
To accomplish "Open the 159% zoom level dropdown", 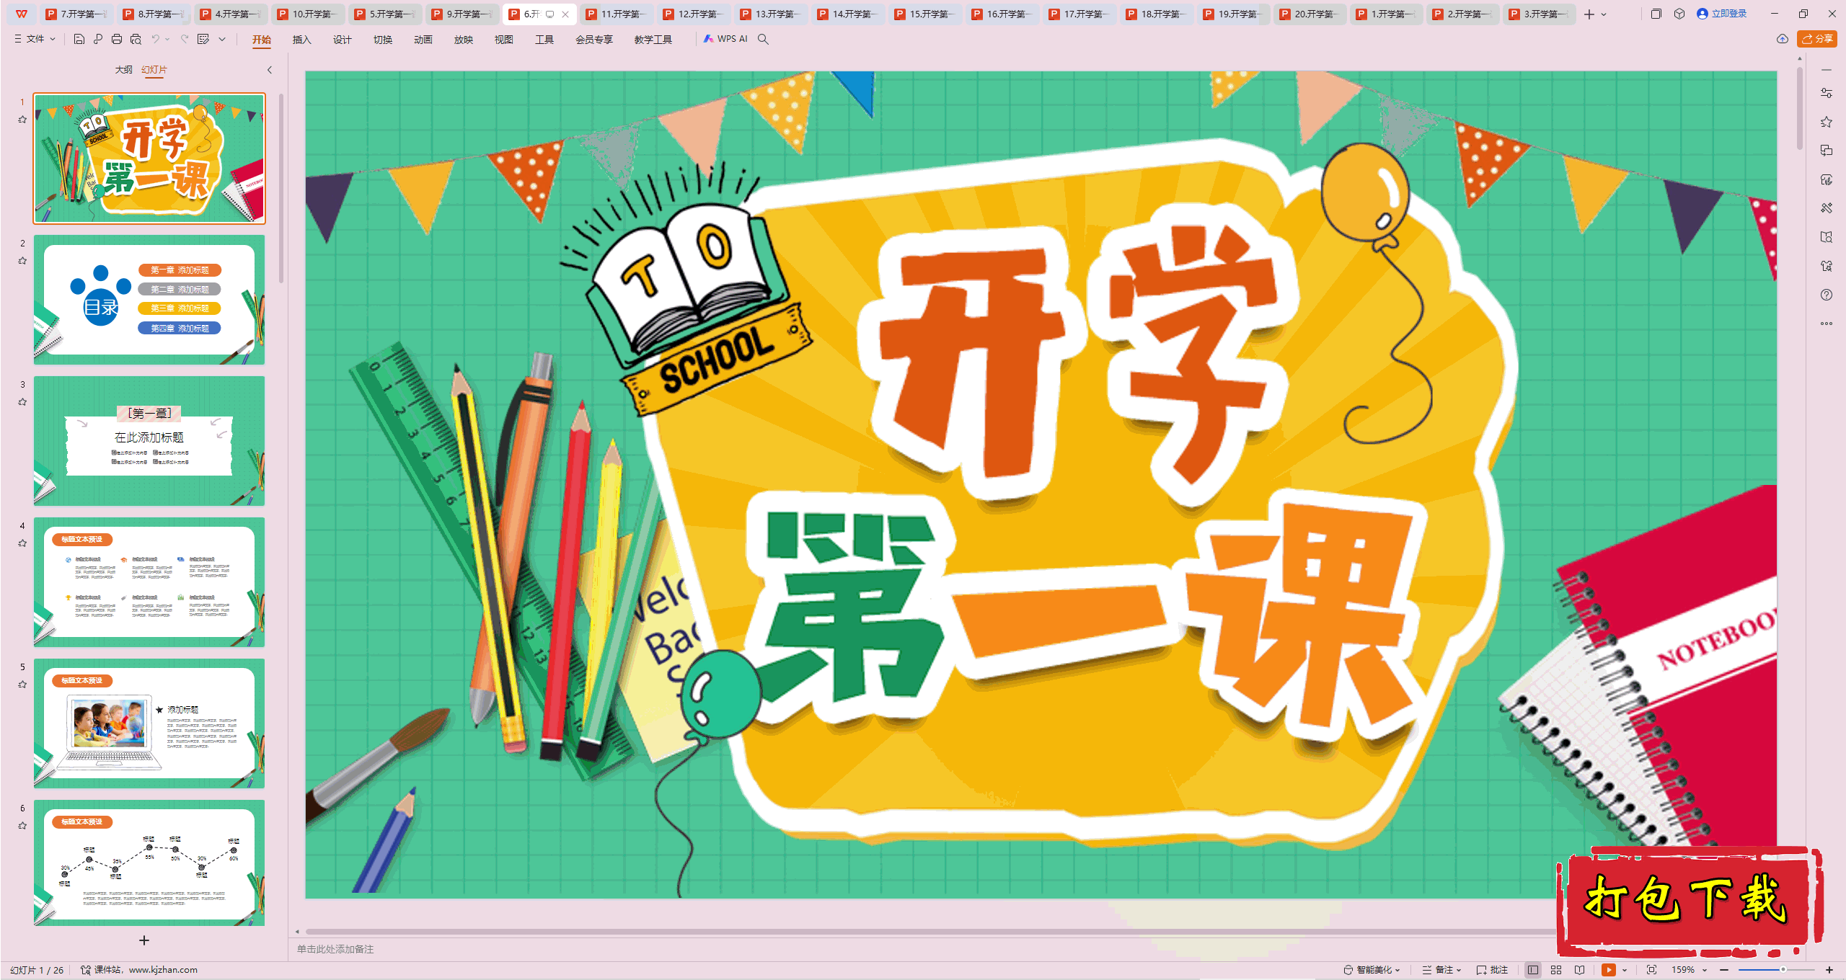I will click(1690, 970).
